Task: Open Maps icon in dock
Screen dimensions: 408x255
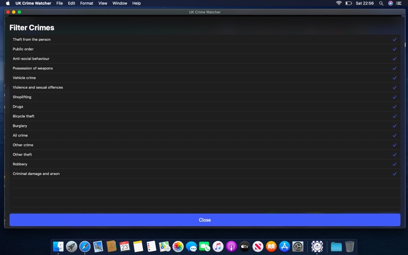Action: 164,246
